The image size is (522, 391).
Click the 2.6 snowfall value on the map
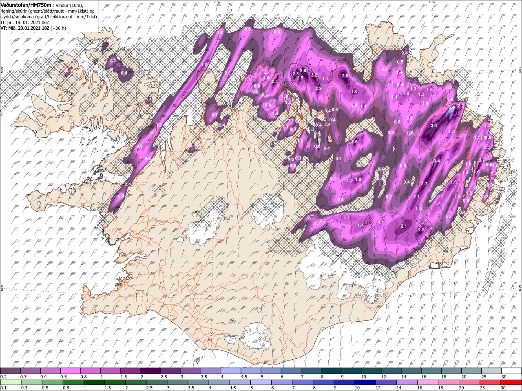(x=354, y=142)
